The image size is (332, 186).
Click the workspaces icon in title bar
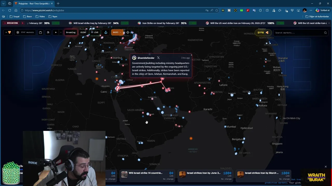pos(10,3)
